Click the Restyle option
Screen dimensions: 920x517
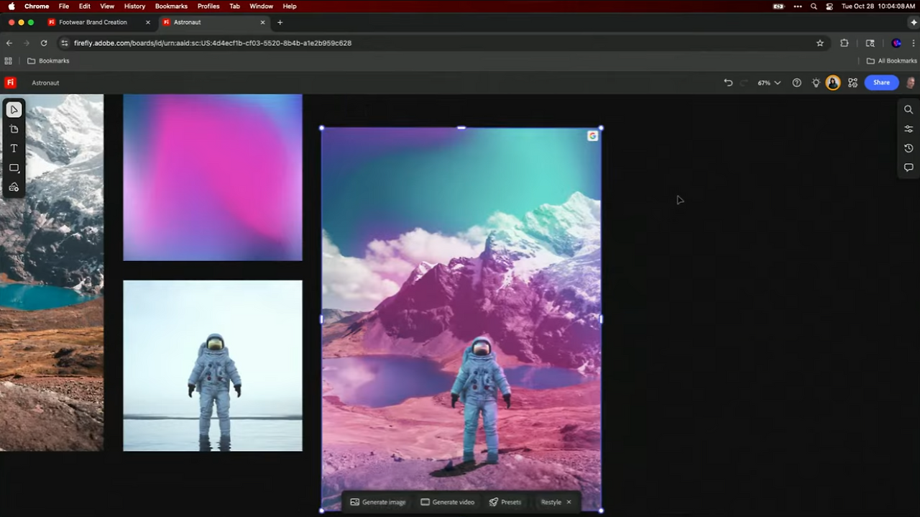551,502
